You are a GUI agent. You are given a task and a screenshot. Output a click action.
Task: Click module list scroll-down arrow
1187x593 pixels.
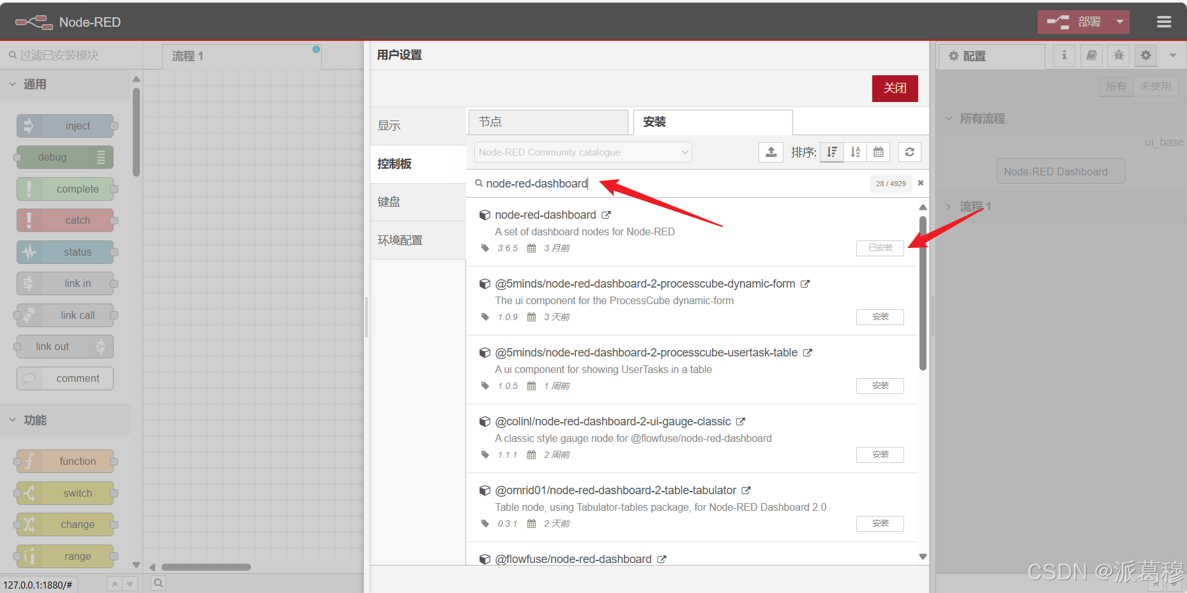click(x=923, y=557)
